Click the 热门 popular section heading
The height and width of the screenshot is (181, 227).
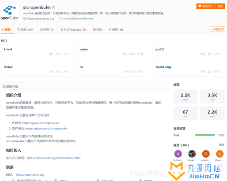pyautogui.click(x=4, y=41)
